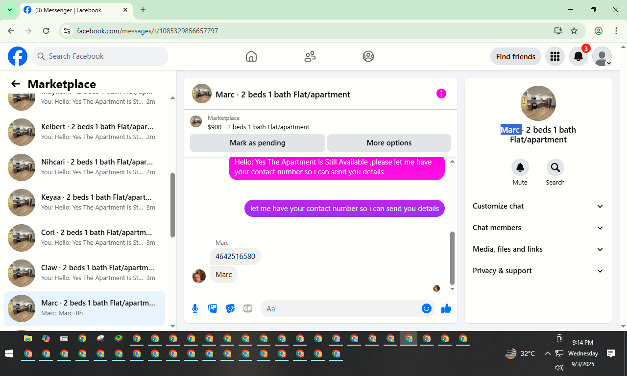Click the chat messages scrollbar thumb
Image resolution: width=627 pixels, height=376 pixels.
click(452, 258)
